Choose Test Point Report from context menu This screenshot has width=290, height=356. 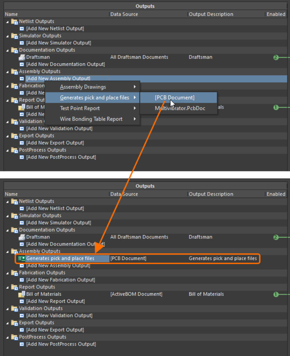pyautogui.click(x=80, y=108)
